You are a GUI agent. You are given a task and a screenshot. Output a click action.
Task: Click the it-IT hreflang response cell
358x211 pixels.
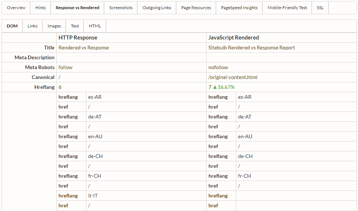pyautogui.click(x=93, y=196)
